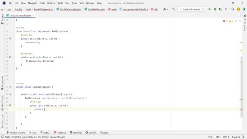Open the Structure tool window
Image resolution: width=247 pixels, height=139 pixels.
point(2,121)
